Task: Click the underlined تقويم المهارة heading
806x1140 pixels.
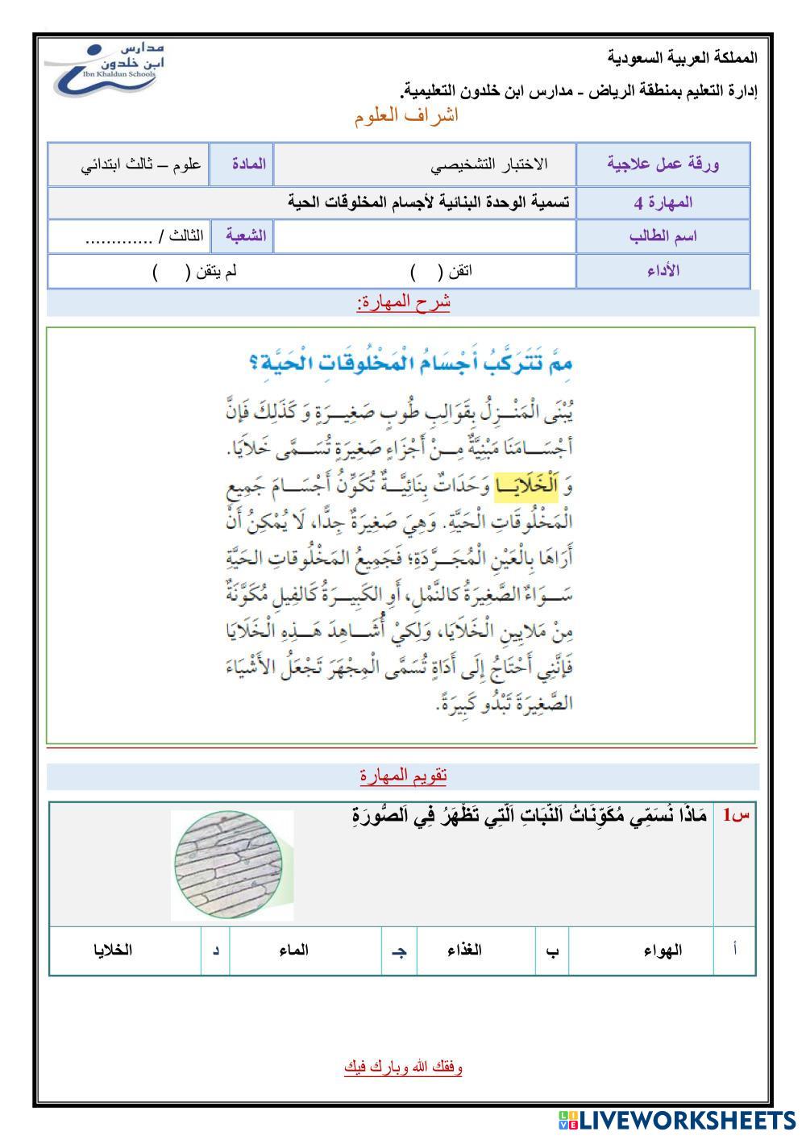Action: (x=403, y=776)
